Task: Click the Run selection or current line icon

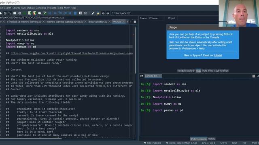Action: pyautogui.click(x=40, y=13)
